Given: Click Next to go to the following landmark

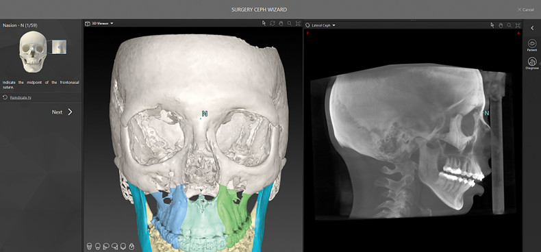Looking at the screenshot, I should (62, 112).
